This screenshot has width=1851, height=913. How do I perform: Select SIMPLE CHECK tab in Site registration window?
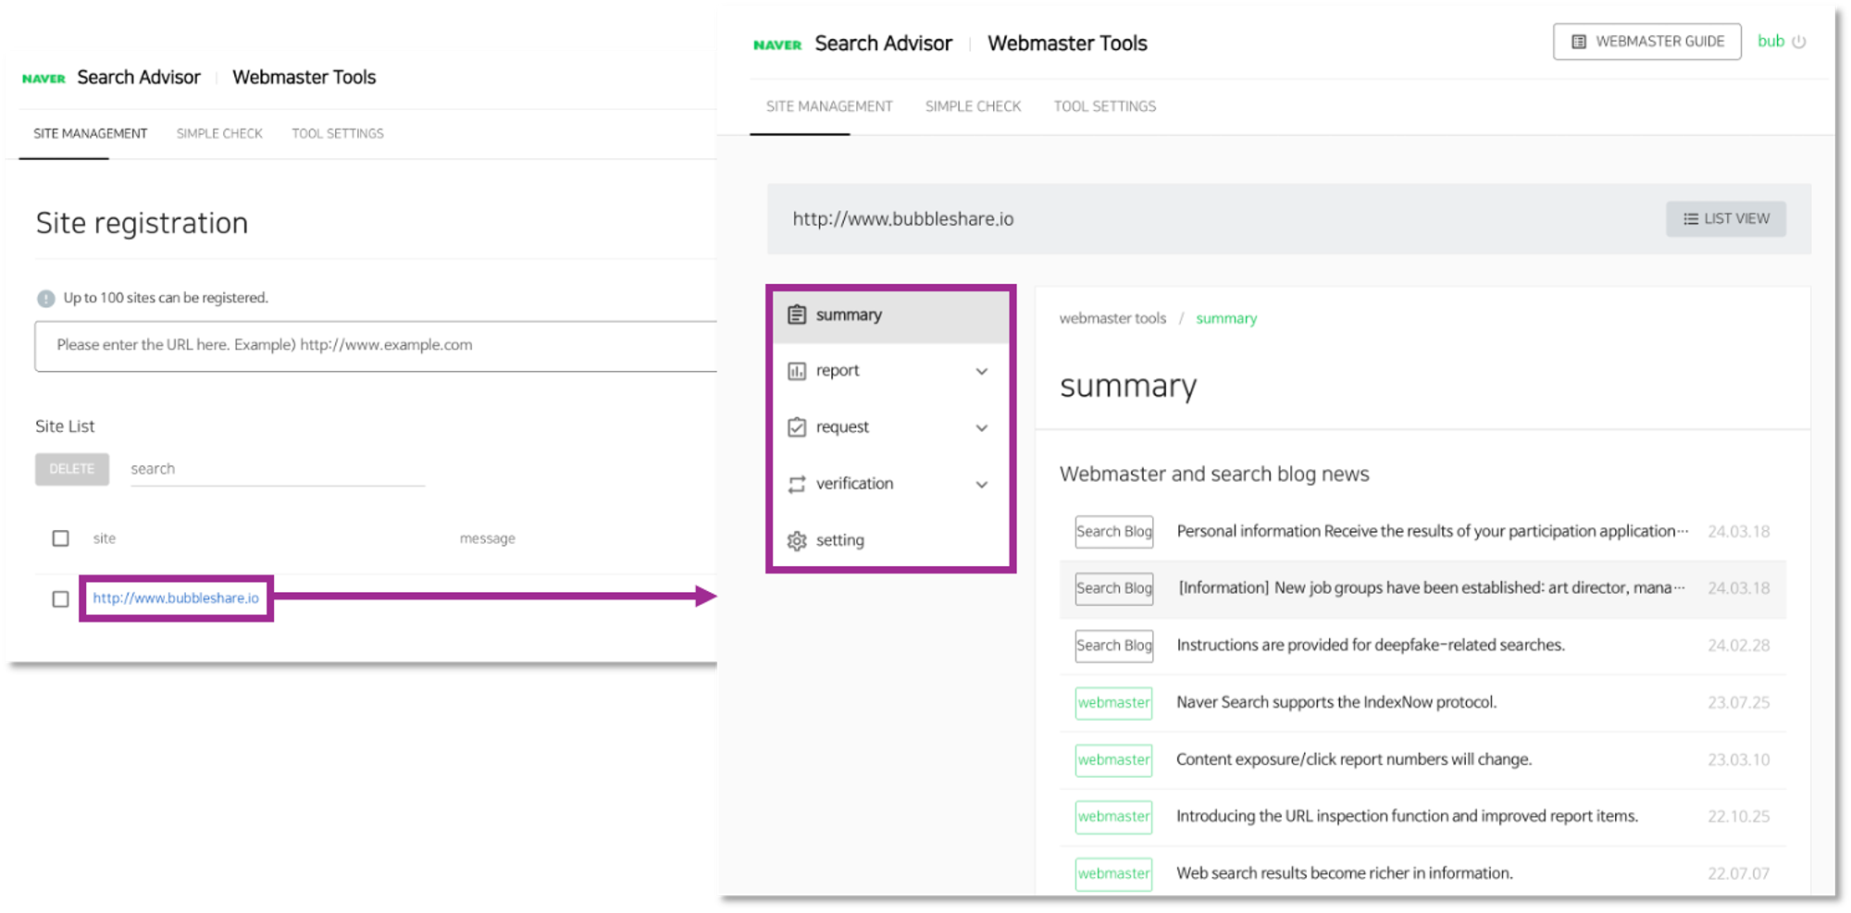click(219, 134)
